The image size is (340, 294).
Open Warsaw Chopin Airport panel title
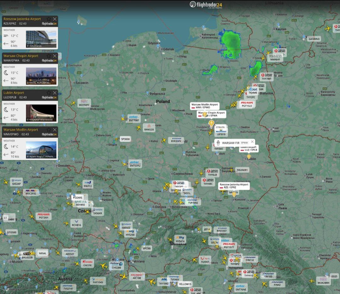21,56
